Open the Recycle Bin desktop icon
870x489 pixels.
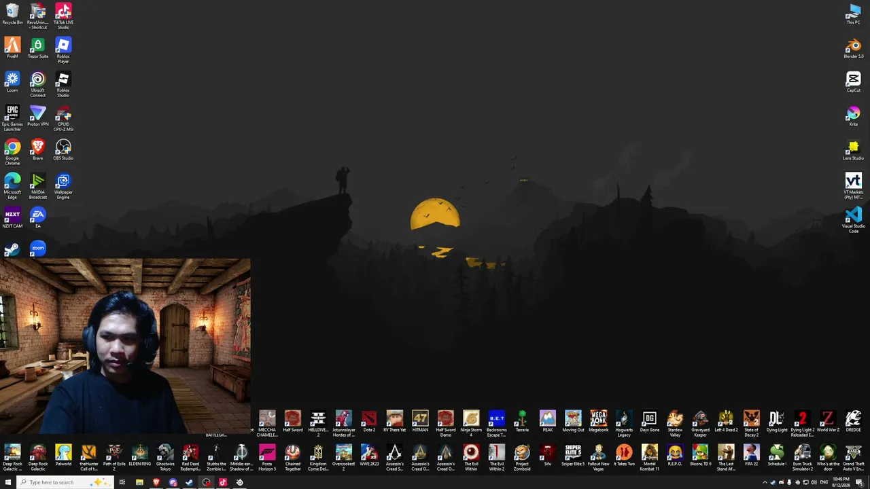pos(12,14)
